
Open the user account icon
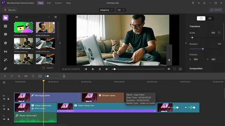click(204, 3)
